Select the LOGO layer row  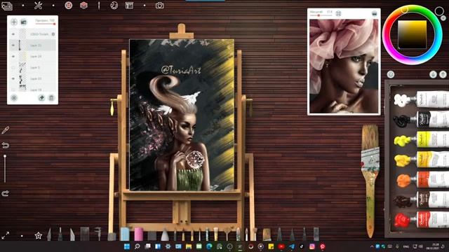point(32,34)
